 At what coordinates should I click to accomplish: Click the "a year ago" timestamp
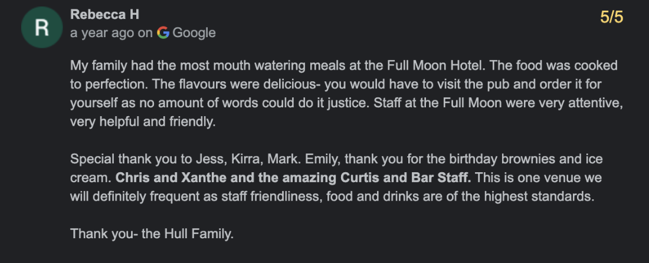click(102, 33)
